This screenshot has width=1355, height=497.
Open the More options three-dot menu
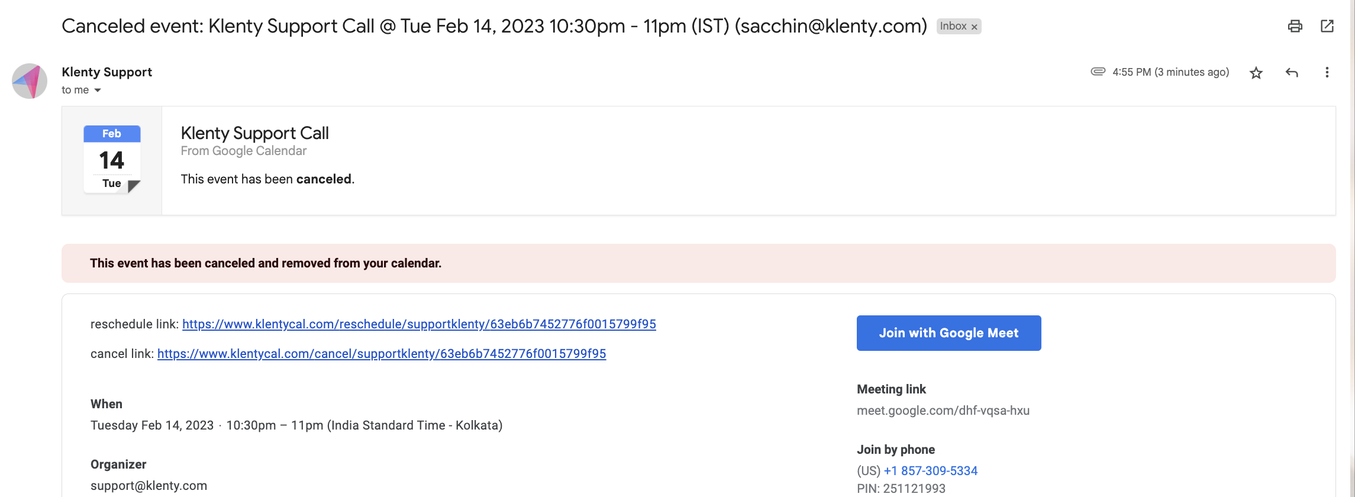[x=1327, y=72]
